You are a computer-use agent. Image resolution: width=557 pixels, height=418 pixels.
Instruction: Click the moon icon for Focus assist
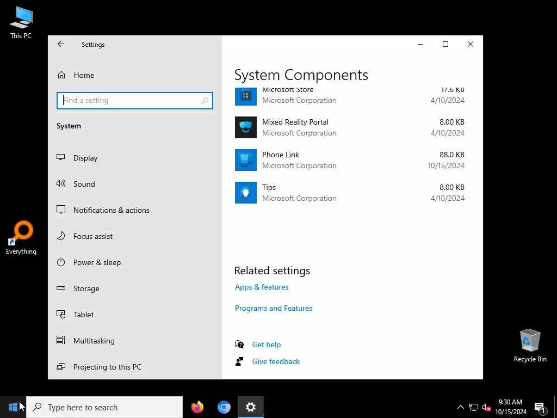61,236
